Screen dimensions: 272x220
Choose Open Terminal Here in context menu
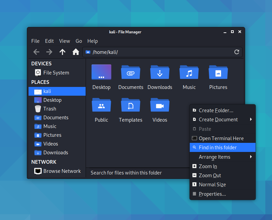click(223, 138)
